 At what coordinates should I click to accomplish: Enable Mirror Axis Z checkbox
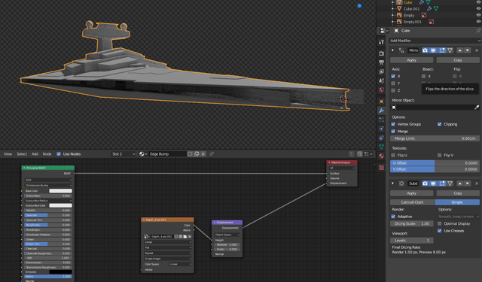click(393, 90)
